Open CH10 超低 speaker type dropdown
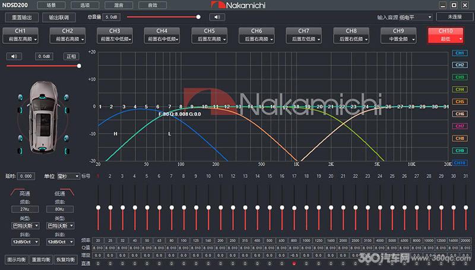Viewport: 475px width, 270px height. pos(445,39)
